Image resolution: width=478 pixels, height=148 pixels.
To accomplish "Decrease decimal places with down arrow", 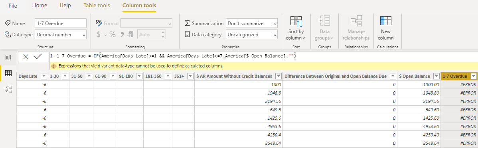I will [163, 37].
